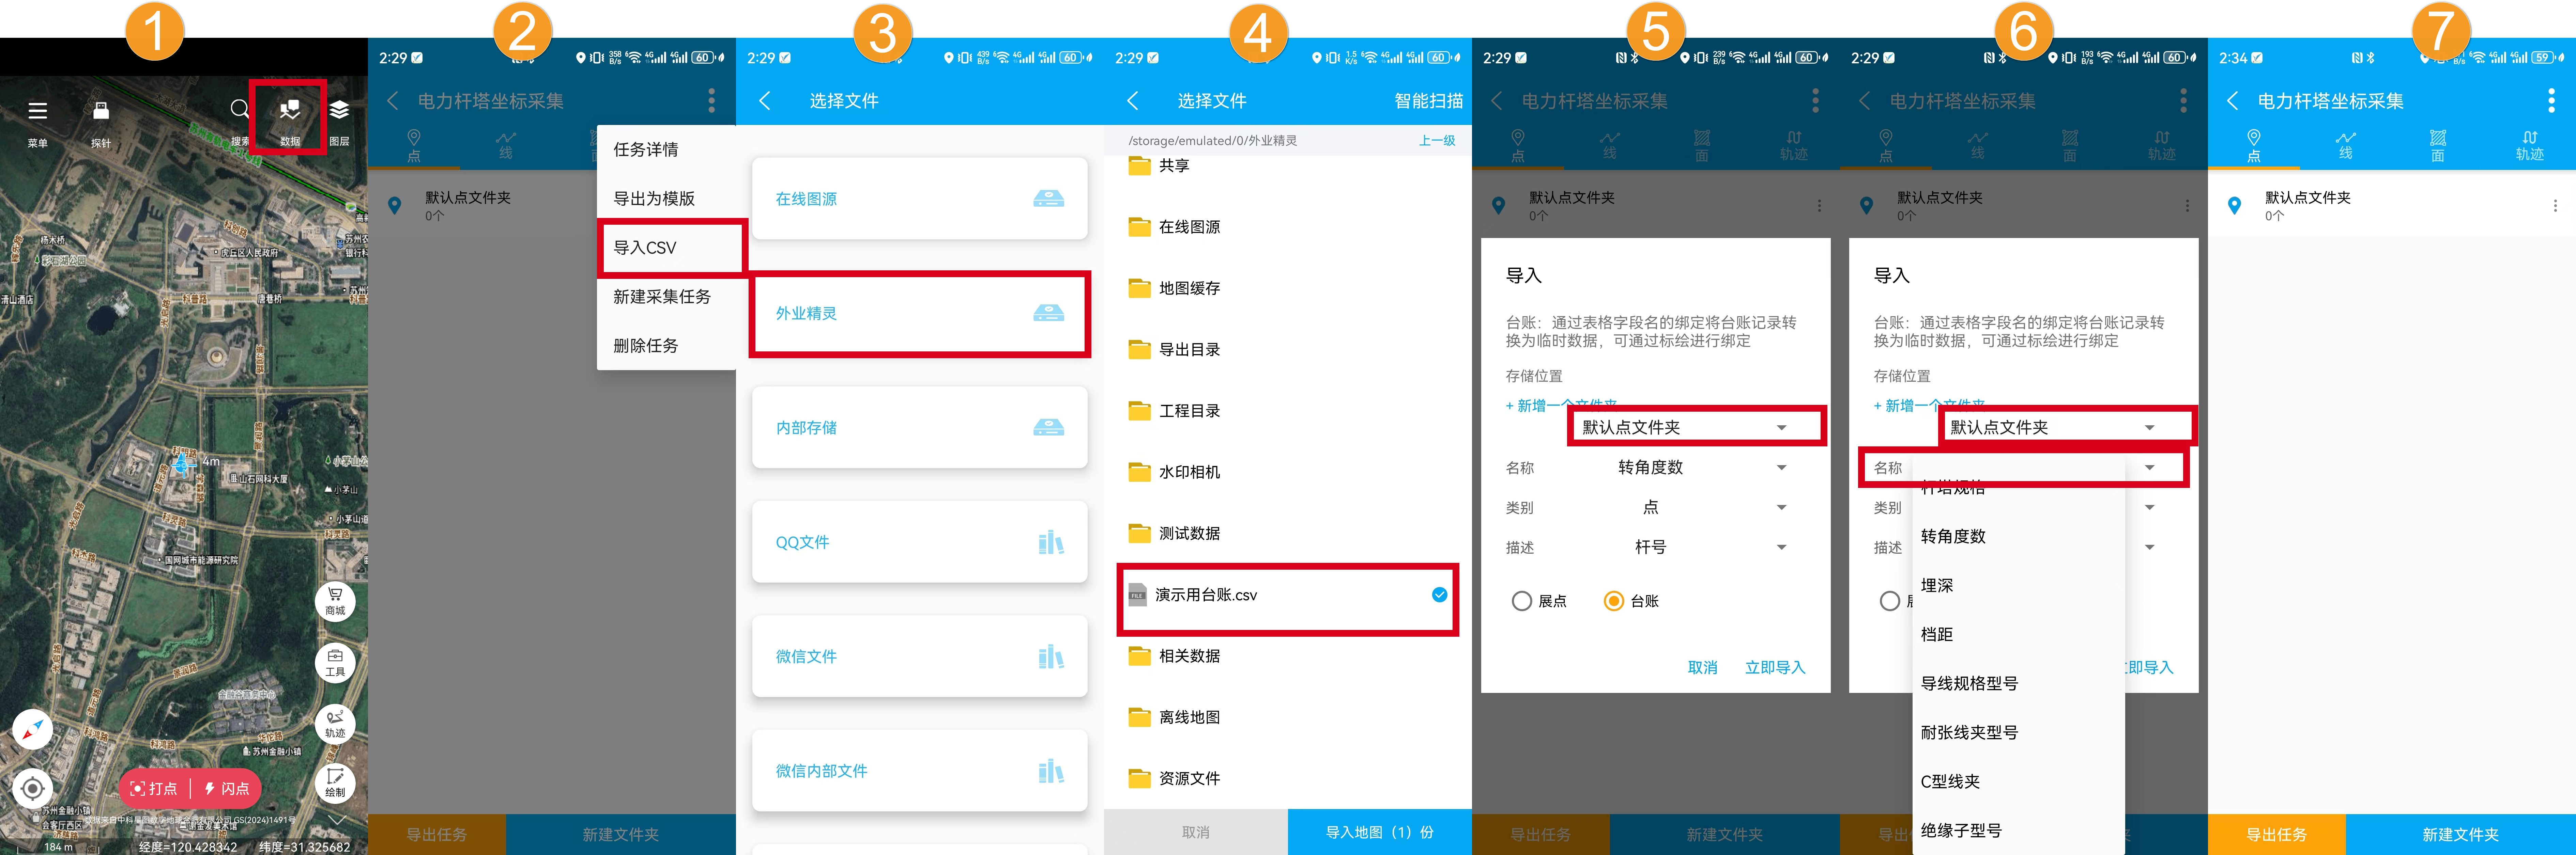Viewport: 2576px width, 855px height.
Task: Choose 新建采集任务 menu entry
Action: [x=662, y=297]
